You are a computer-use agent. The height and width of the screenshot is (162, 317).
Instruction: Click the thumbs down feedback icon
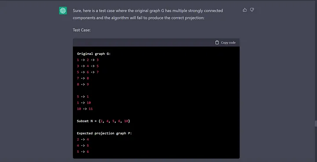coord(252,10)
